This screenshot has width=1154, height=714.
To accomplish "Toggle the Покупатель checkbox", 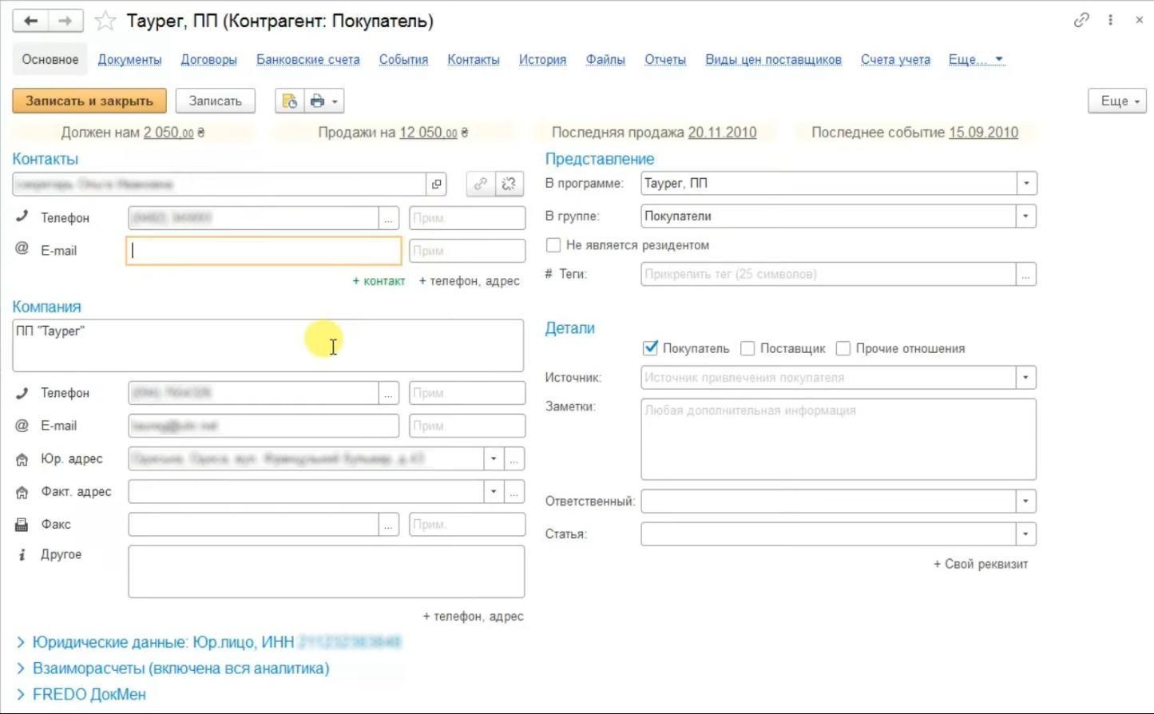I will click(x=651, y=348).
